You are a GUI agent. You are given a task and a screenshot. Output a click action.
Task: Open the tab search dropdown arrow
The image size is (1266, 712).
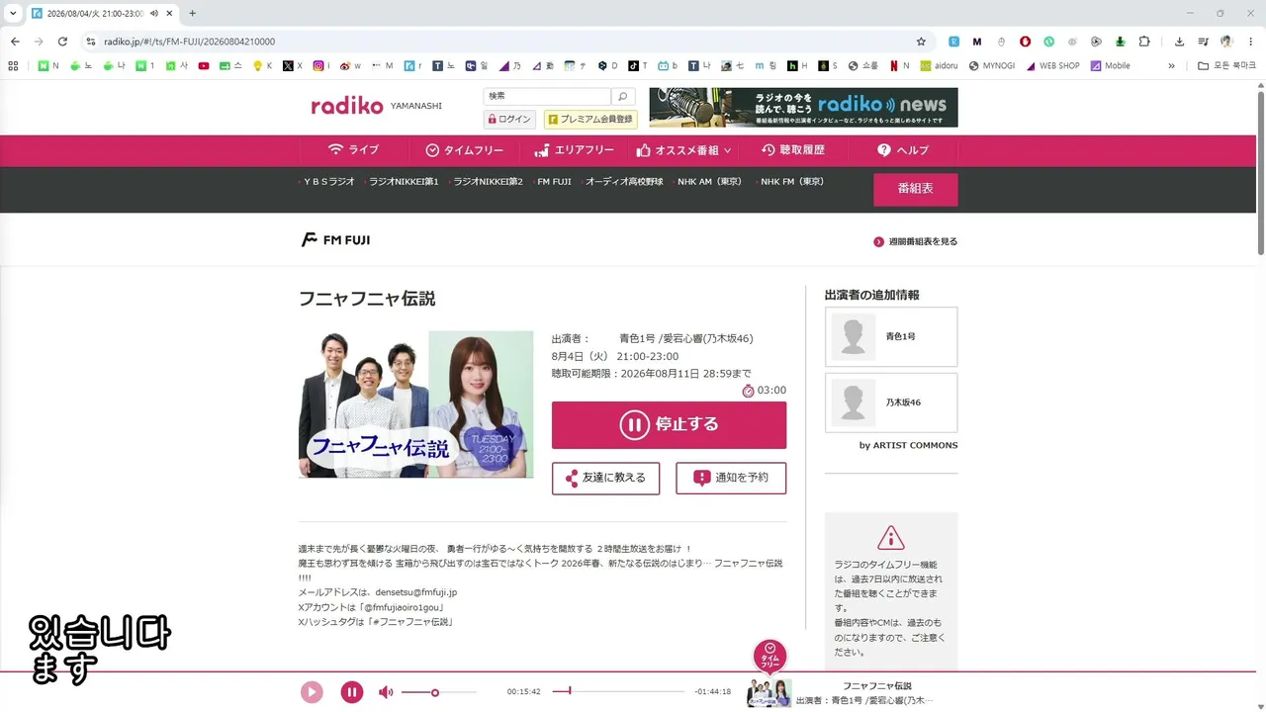coord(13,13)
